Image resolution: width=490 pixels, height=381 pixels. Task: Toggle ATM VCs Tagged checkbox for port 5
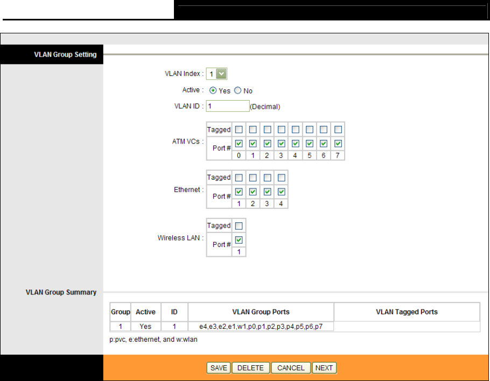tap(310, 129)
